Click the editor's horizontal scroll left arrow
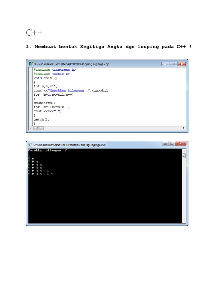Image resolution: width=220 pixels, height=294 pixels. click(31, 128)
